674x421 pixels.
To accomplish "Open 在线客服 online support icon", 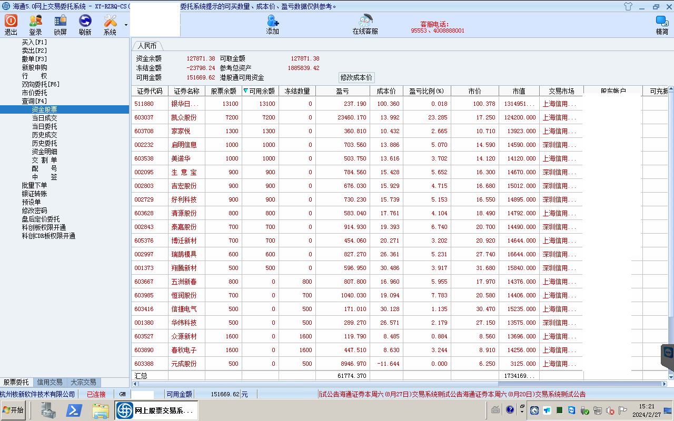I will [x=365, y=21].
